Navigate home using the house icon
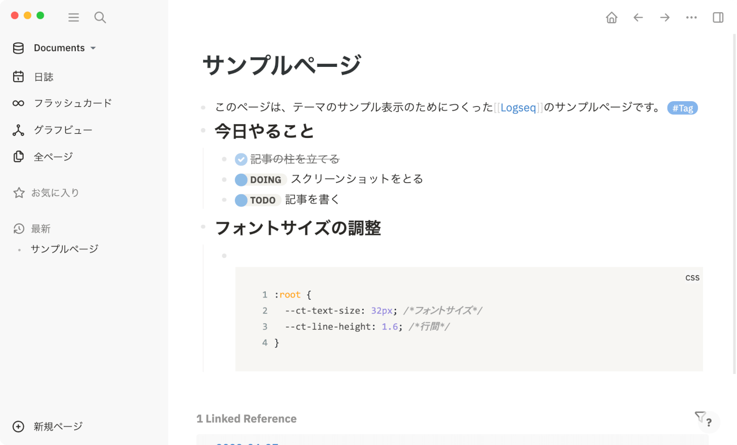The image size is (737, 445). click(612, 17)
